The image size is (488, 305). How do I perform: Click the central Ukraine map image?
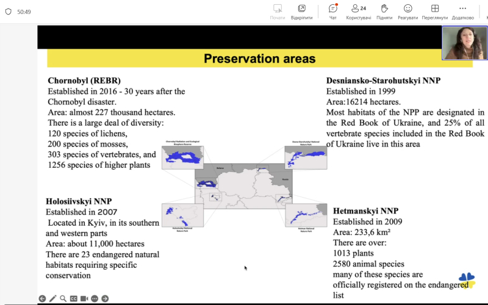[x=243, y=186]
